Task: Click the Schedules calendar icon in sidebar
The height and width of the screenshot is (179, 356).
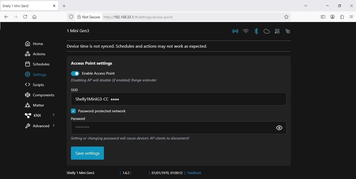Action: [x=27, y=64]
